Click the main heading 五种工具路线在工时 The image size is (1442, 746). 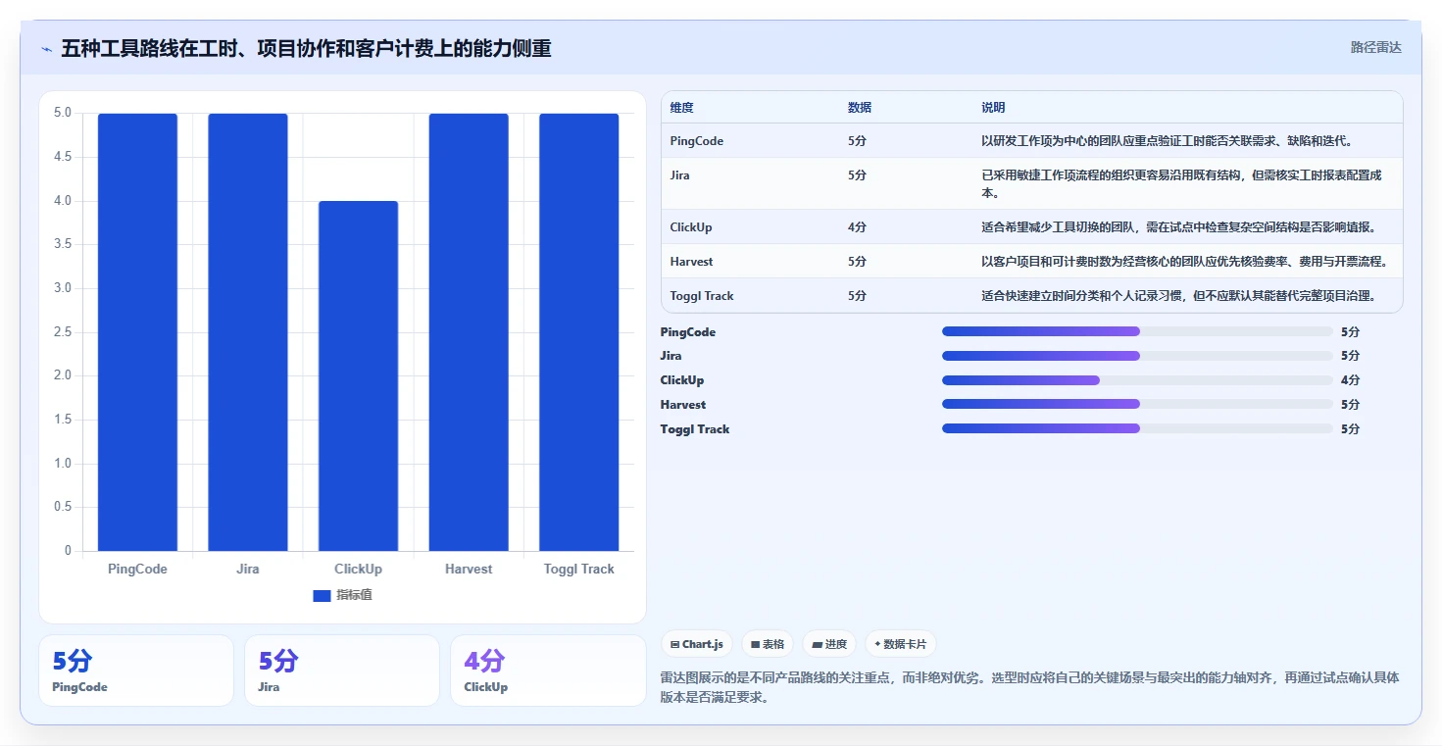coord(306,48)
